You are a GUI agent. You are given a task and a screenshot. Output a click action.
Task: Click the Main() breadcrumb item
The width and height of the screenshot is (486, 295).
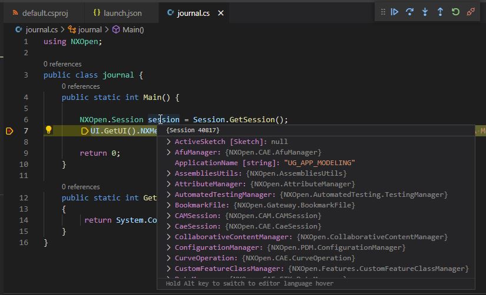(133, 29)
